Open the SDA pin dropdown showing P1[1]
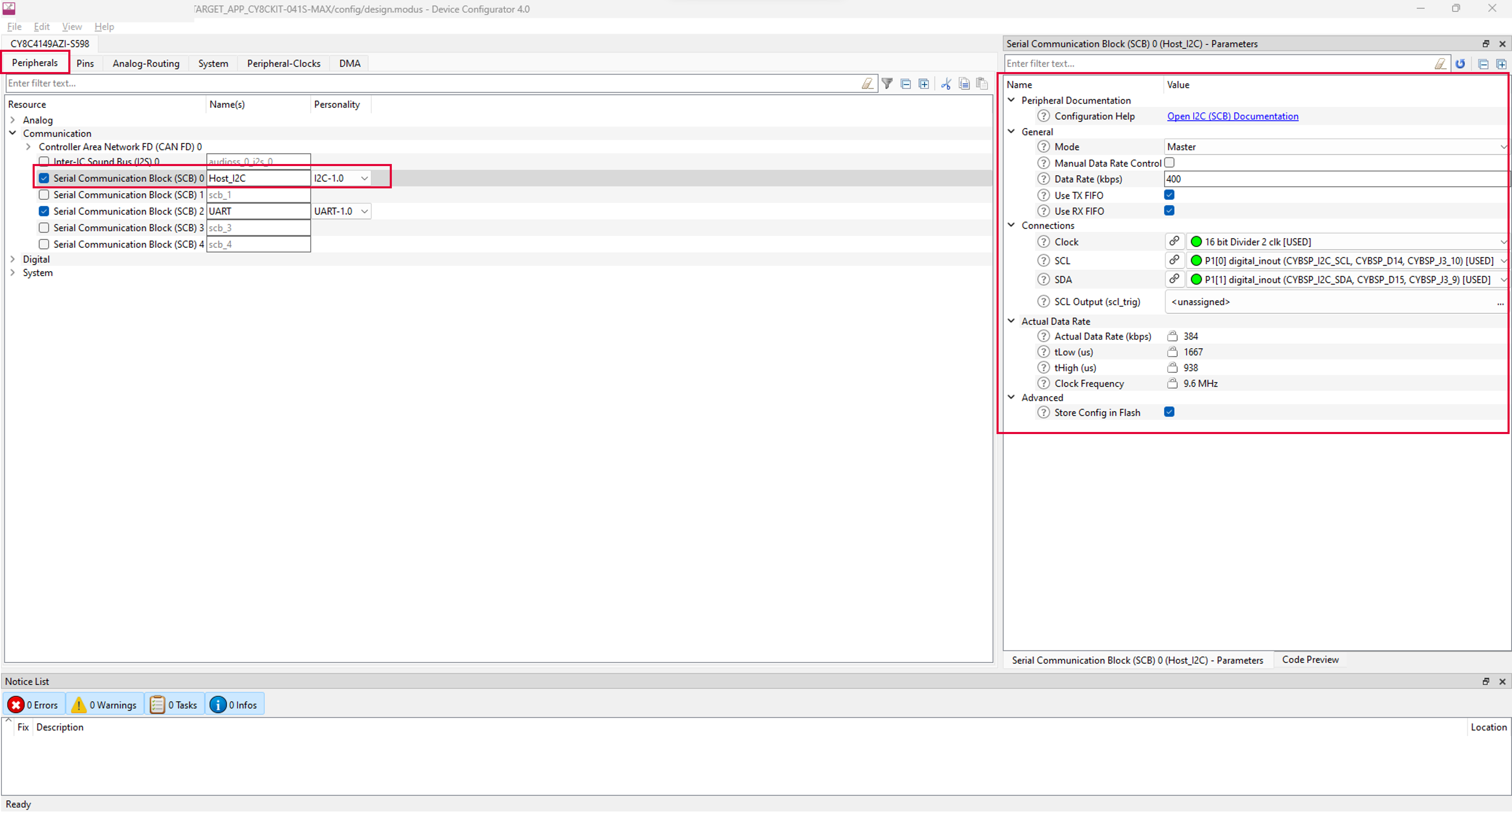 [1348, 280]
